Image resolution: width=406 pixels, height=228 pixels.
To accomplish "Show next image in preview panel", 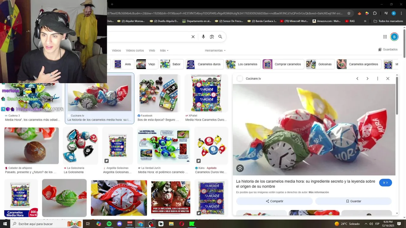I will [x=367, y=79].
